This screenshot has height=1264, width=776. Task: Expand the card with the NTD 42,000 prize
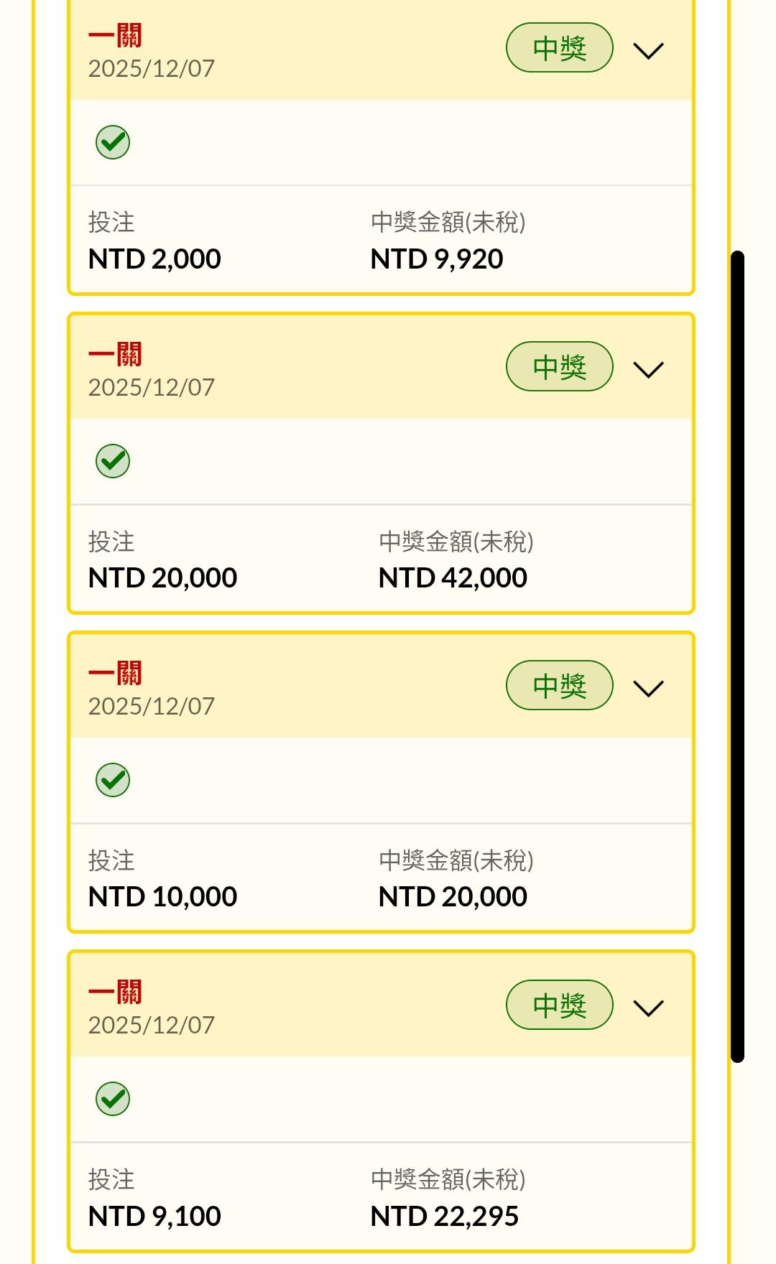coord(648,370)
